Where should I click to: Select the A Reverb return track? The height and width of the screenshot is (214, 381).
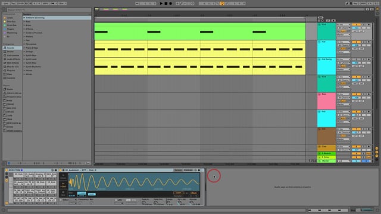click(x=326, y=153)
